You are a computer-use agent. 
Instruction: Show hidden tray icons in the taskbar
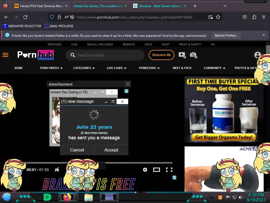(212, 198)
